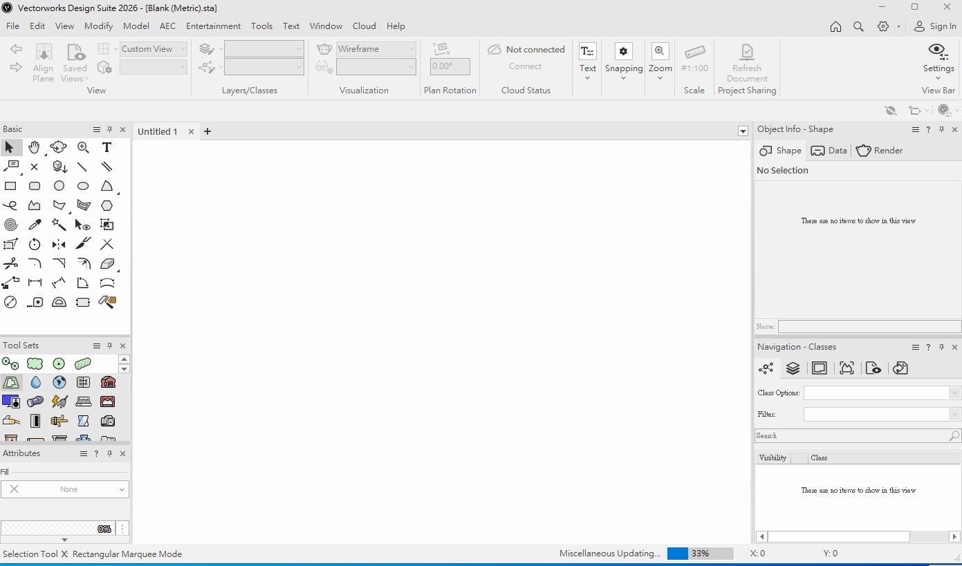Show the Design Layers tab in Navigation
Screen dimensions: 962x566
(x=793, y=368)
